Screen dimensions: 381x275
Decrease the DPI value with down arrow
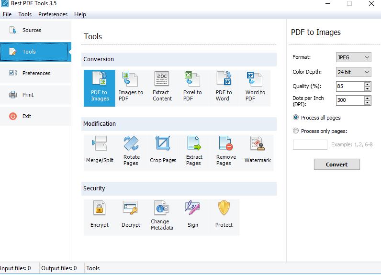coord(368,102)
